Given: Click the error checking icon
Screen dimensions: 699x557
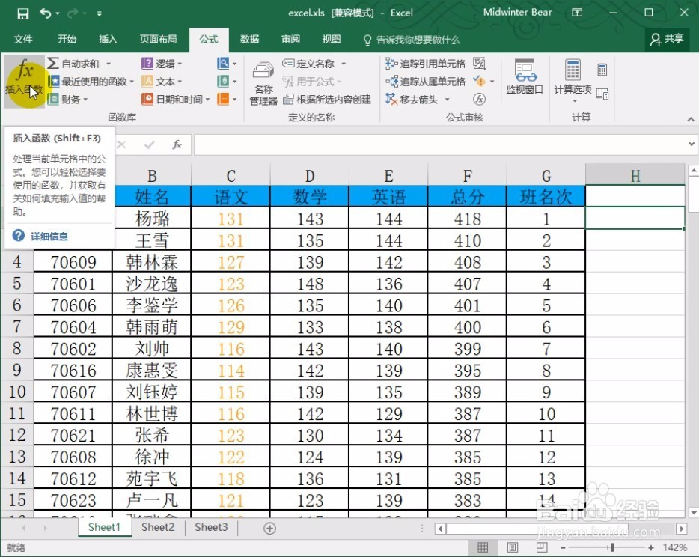Looking at the screenshot, I should (479, 81).
